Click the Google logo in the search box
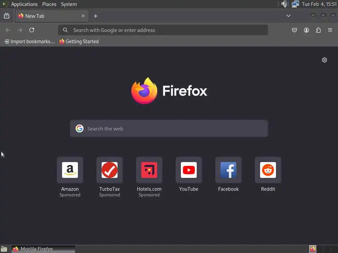 [x=80, y=129]
